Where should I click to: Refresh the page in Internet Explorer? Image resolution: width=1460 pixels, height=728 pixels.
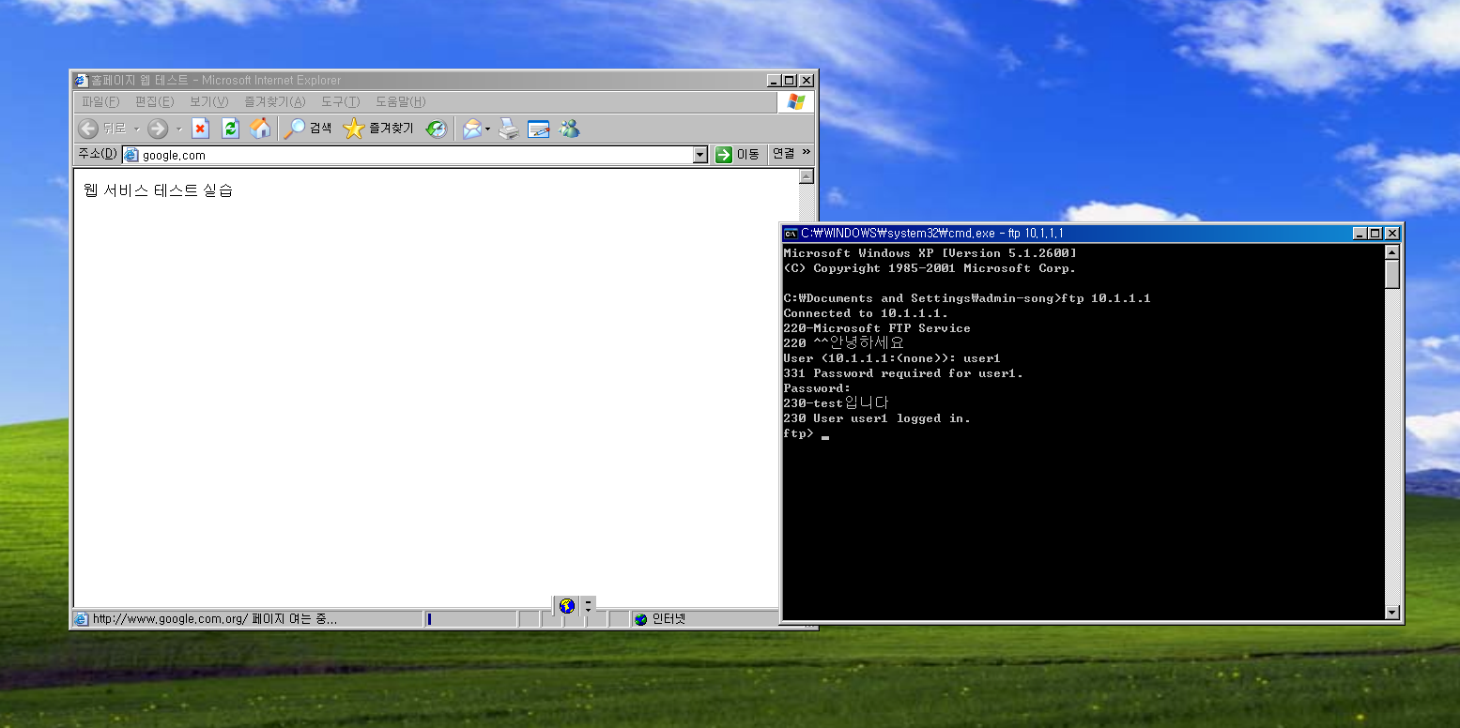(230, 129)
